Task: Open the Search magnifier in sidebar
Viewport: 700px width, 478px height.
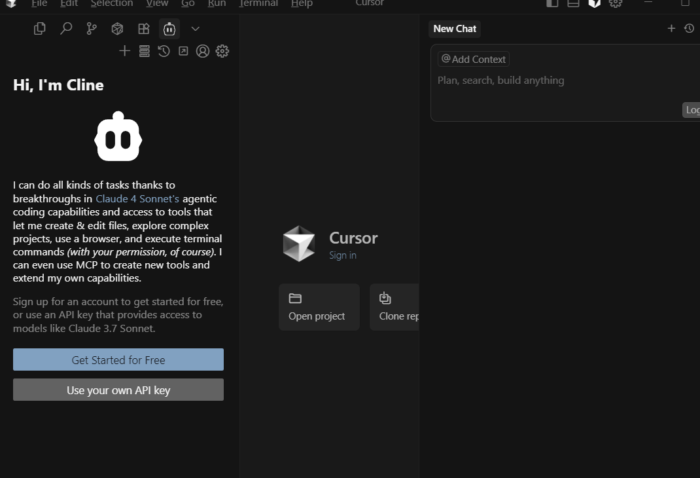Action: [66, 29]
